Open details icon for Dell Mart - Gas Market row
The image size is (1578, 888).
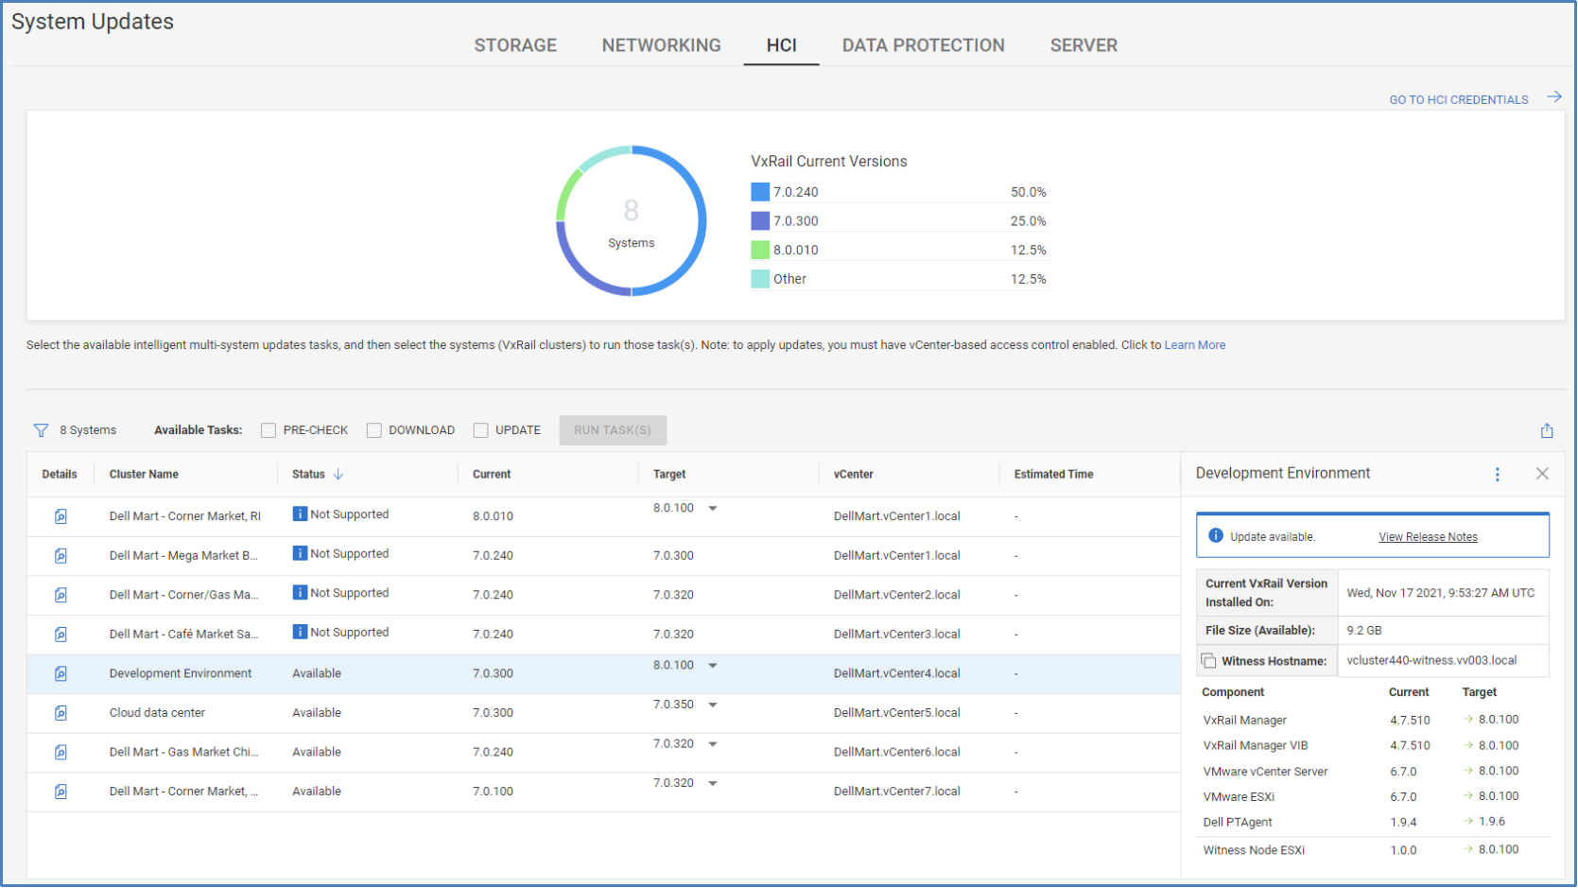[x=61, y=753]
